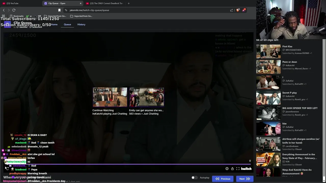Image resolution: width=326 pixels, height=183 pixels.
Task: Select the Nmp And Katchii announcement thumbnail
Action: (268, 172)
